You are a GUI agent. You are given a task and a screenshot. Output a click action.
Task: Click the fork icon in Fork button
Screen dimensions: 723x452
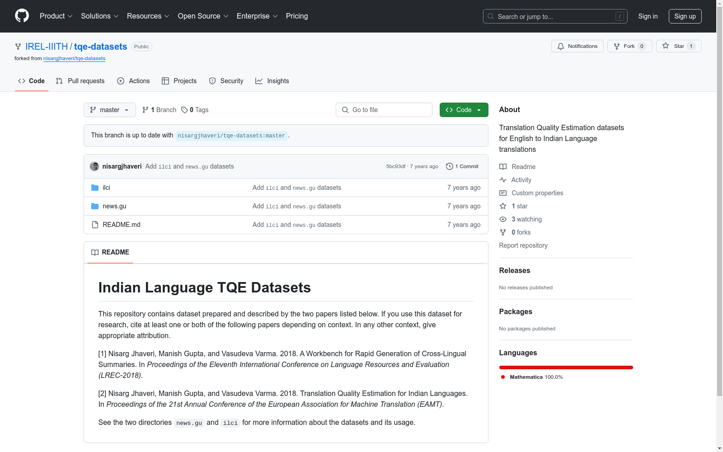coord(617,46)
